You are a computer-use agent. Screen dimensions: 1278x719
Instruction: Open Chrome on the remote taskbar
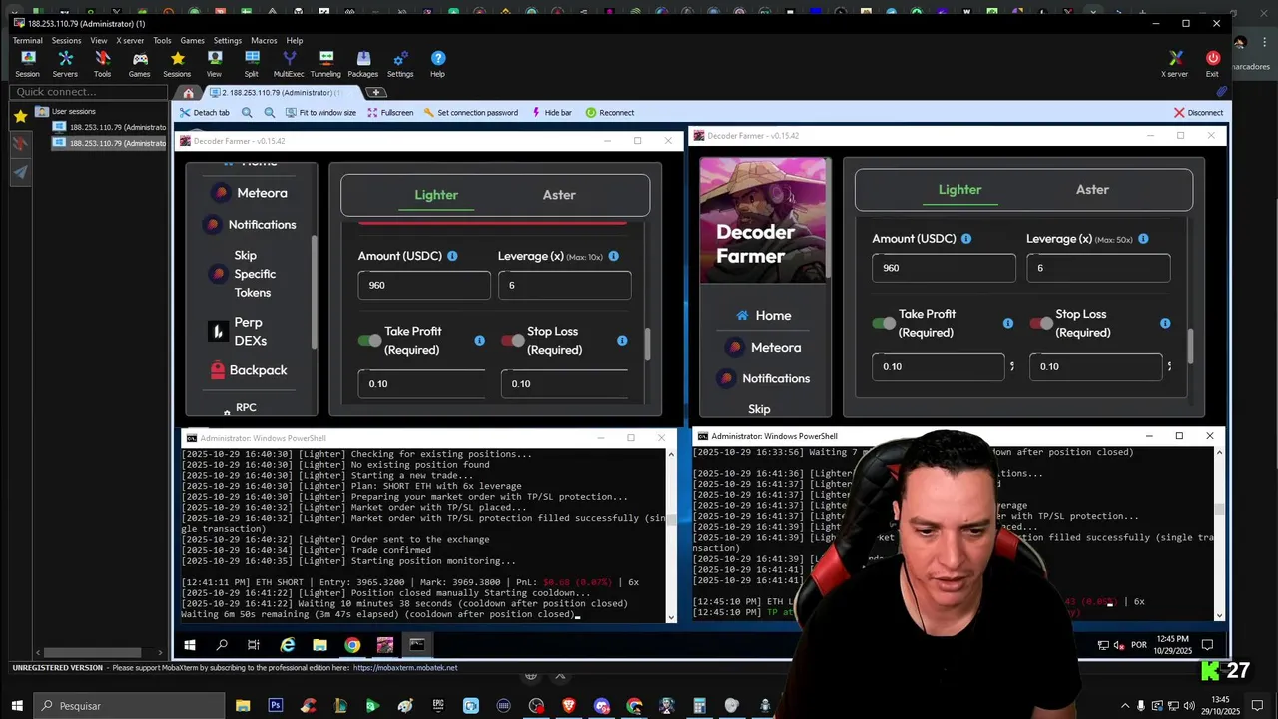pos(352,645)
